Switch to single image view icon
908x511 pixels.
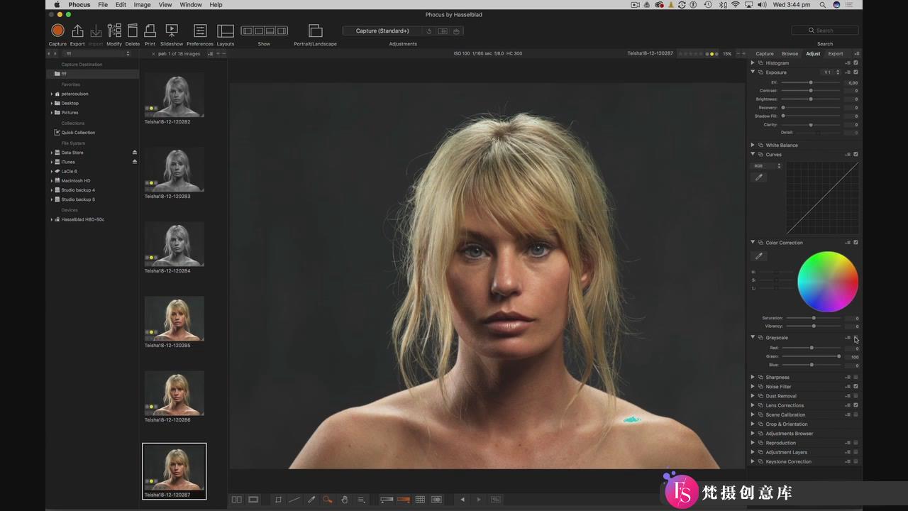click(x=253, y=500)
